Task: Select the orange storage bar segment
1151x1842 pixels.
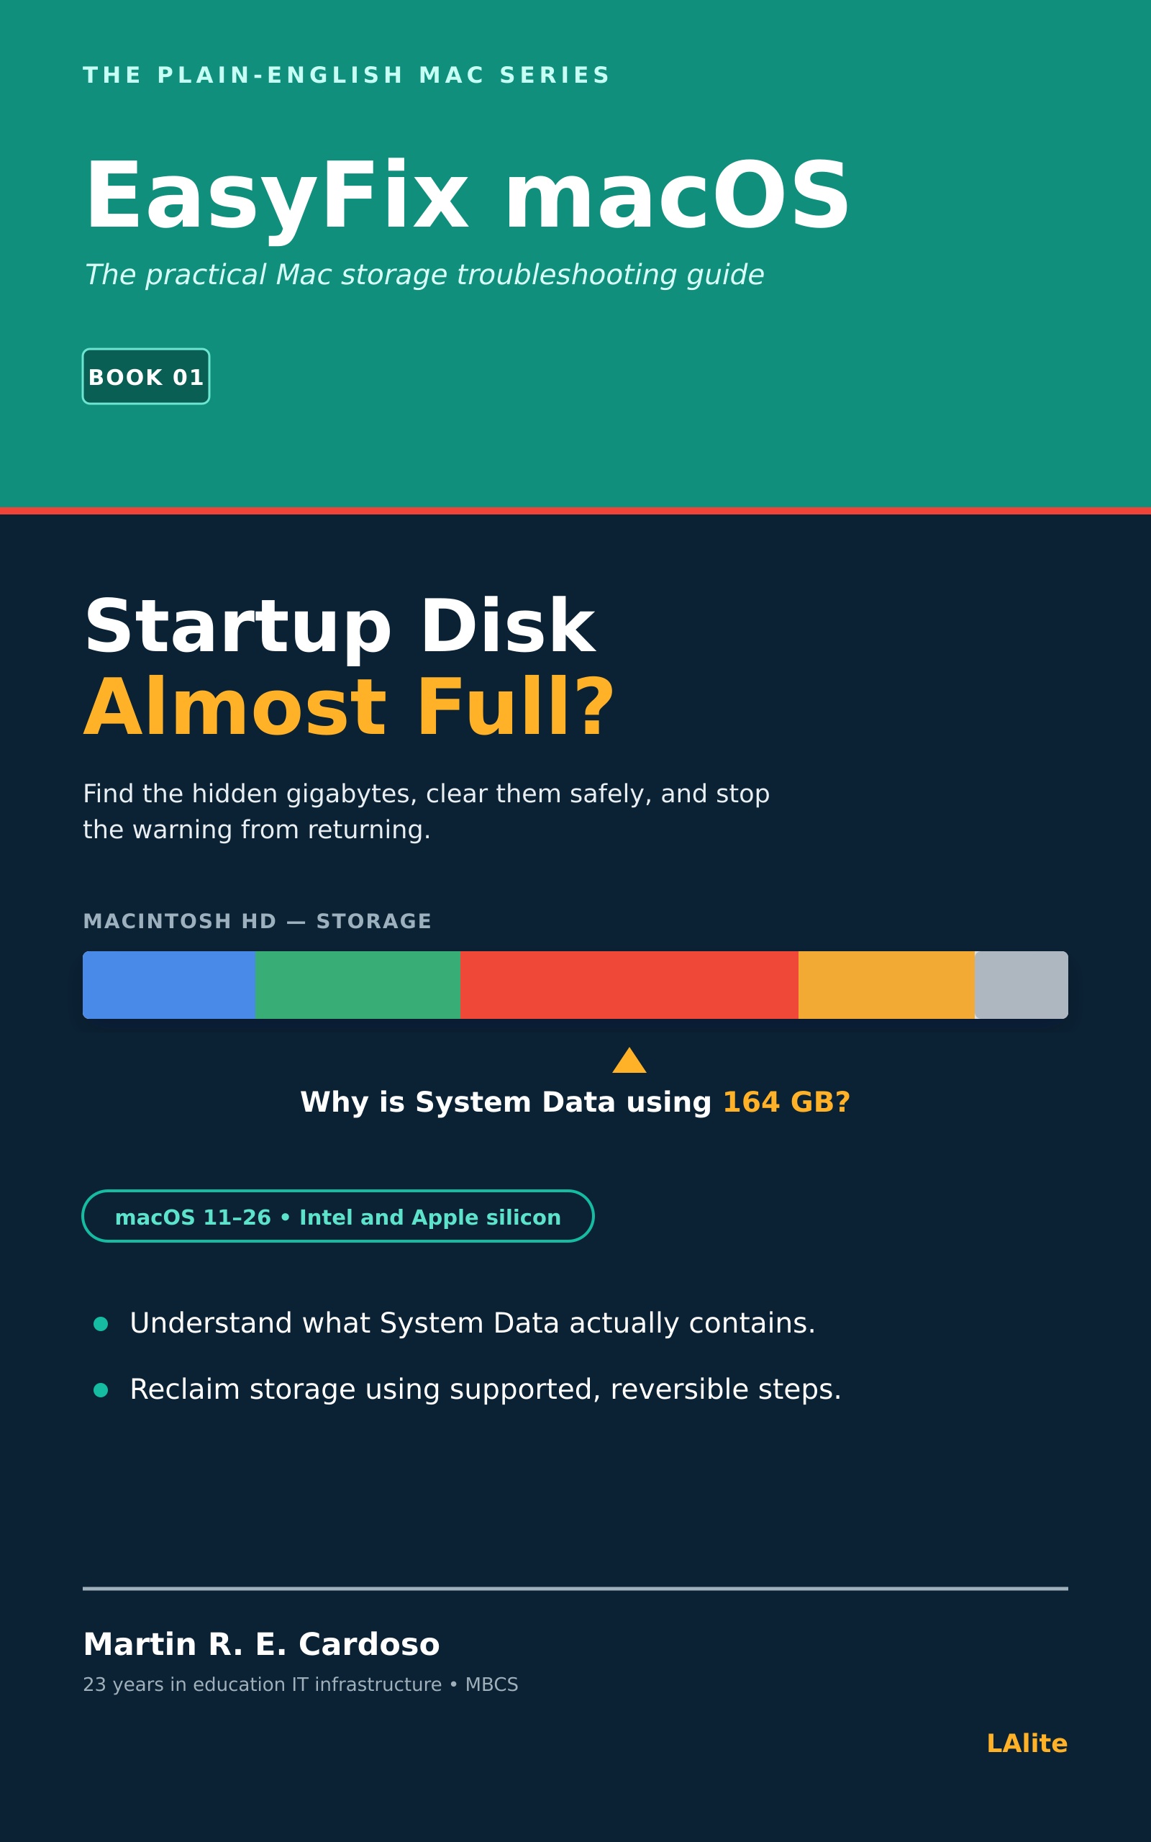Action: pyautogui.click(x=887, y=984)
